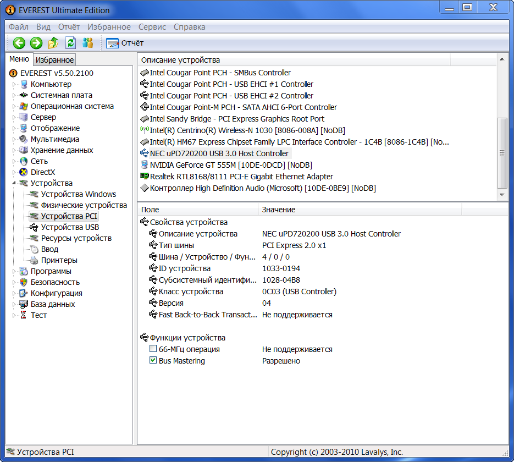Screen dimensions: 514x462
Task: Click the Up level folder icon
Action: [x=53, y=43]
